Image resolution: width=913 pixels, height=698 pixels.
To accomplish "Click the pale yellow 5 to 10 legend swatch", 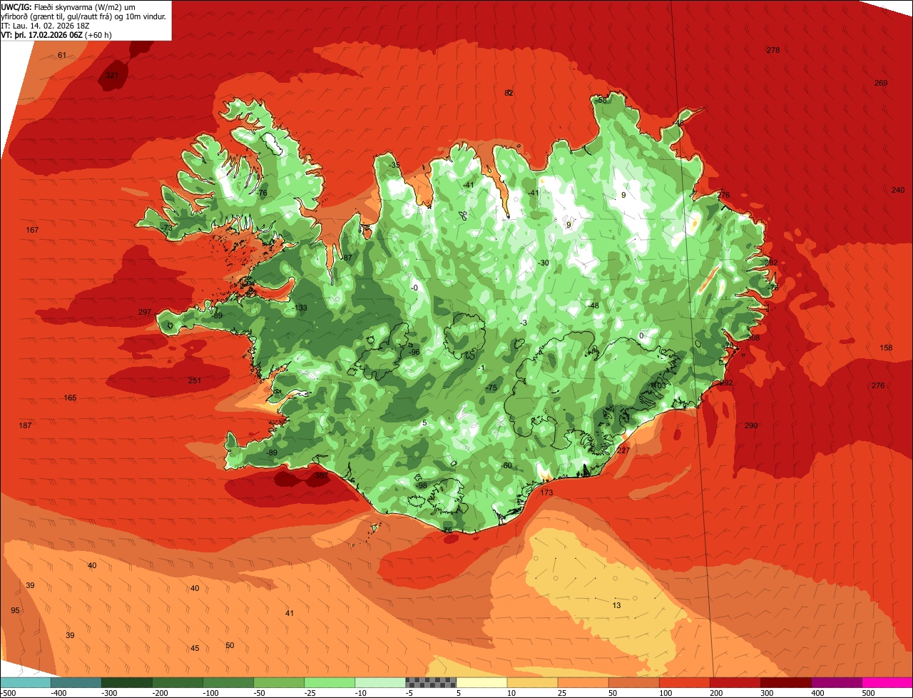I will tap(481, 682).
